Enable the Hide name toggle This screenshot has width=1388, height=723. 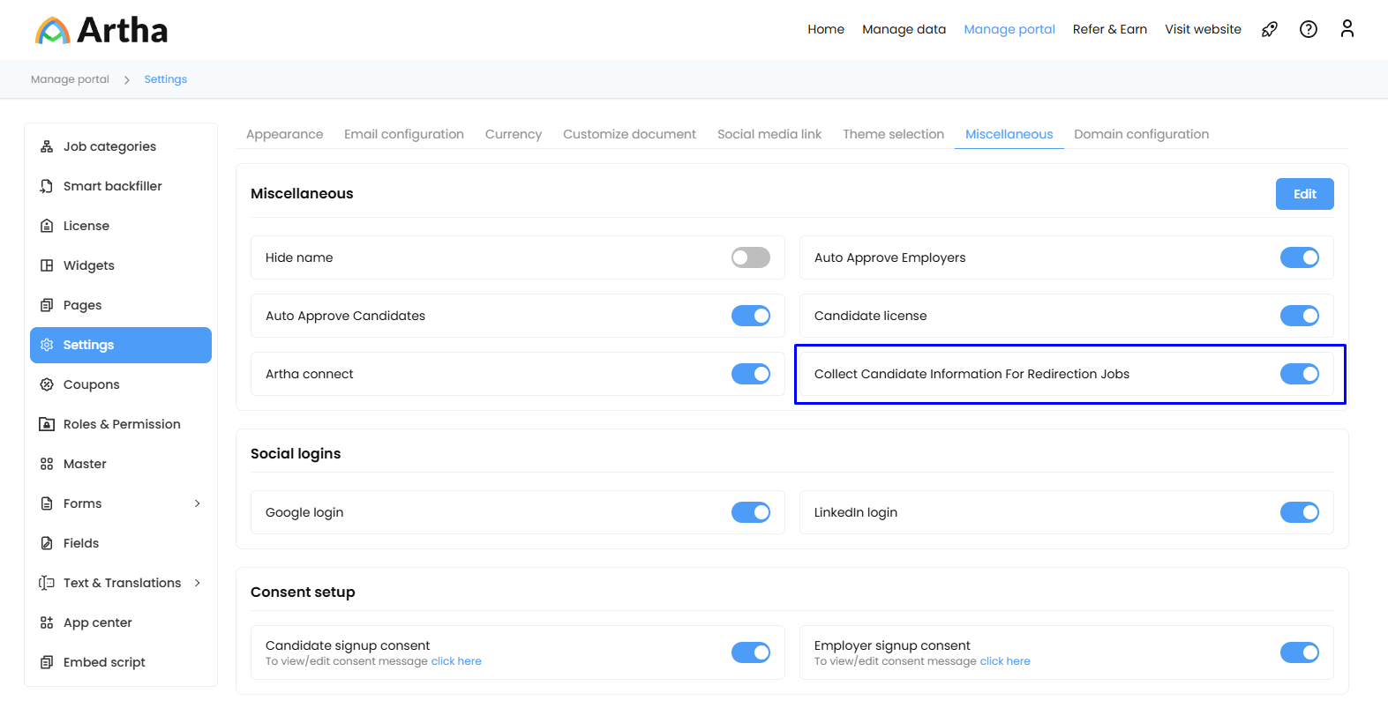coord(750,257)
